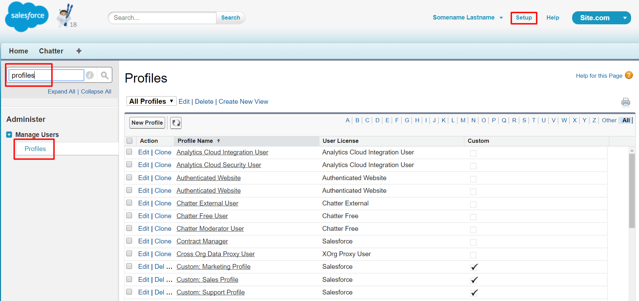Click the plus icon to show all tabs
Image resolution: width=639 pixels, height=301 pixels.
coord(79,51)
